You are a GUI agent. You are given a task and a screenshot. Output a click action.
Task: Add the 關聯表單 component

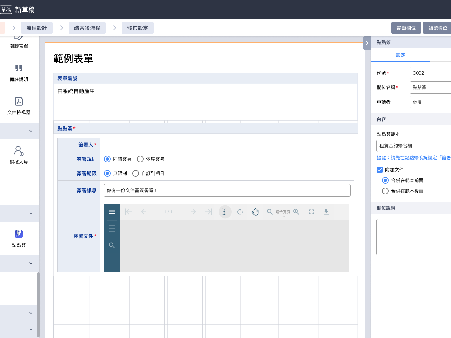click(19, 42)
